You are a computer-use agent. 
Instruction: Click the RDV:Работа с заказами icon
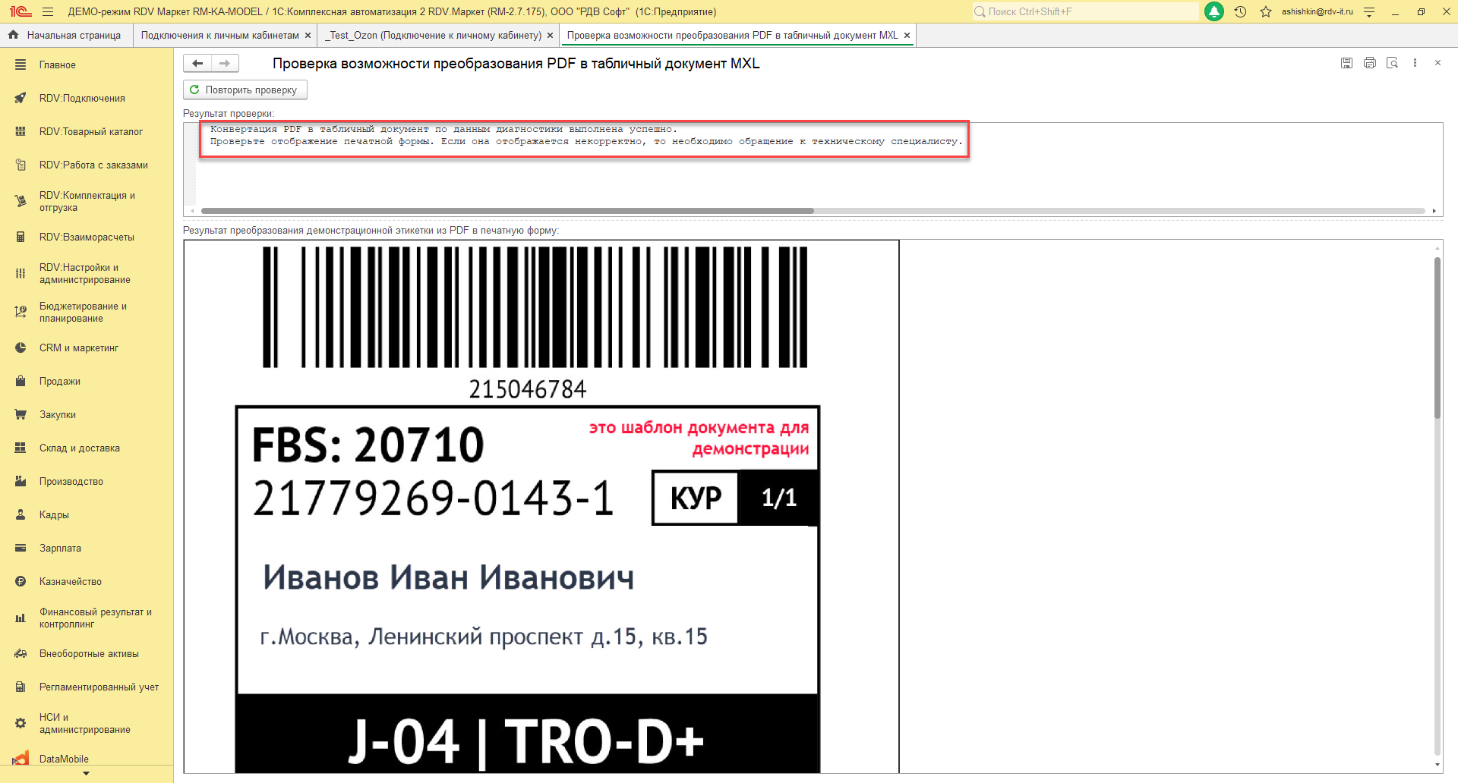click(x=21, y=165)
